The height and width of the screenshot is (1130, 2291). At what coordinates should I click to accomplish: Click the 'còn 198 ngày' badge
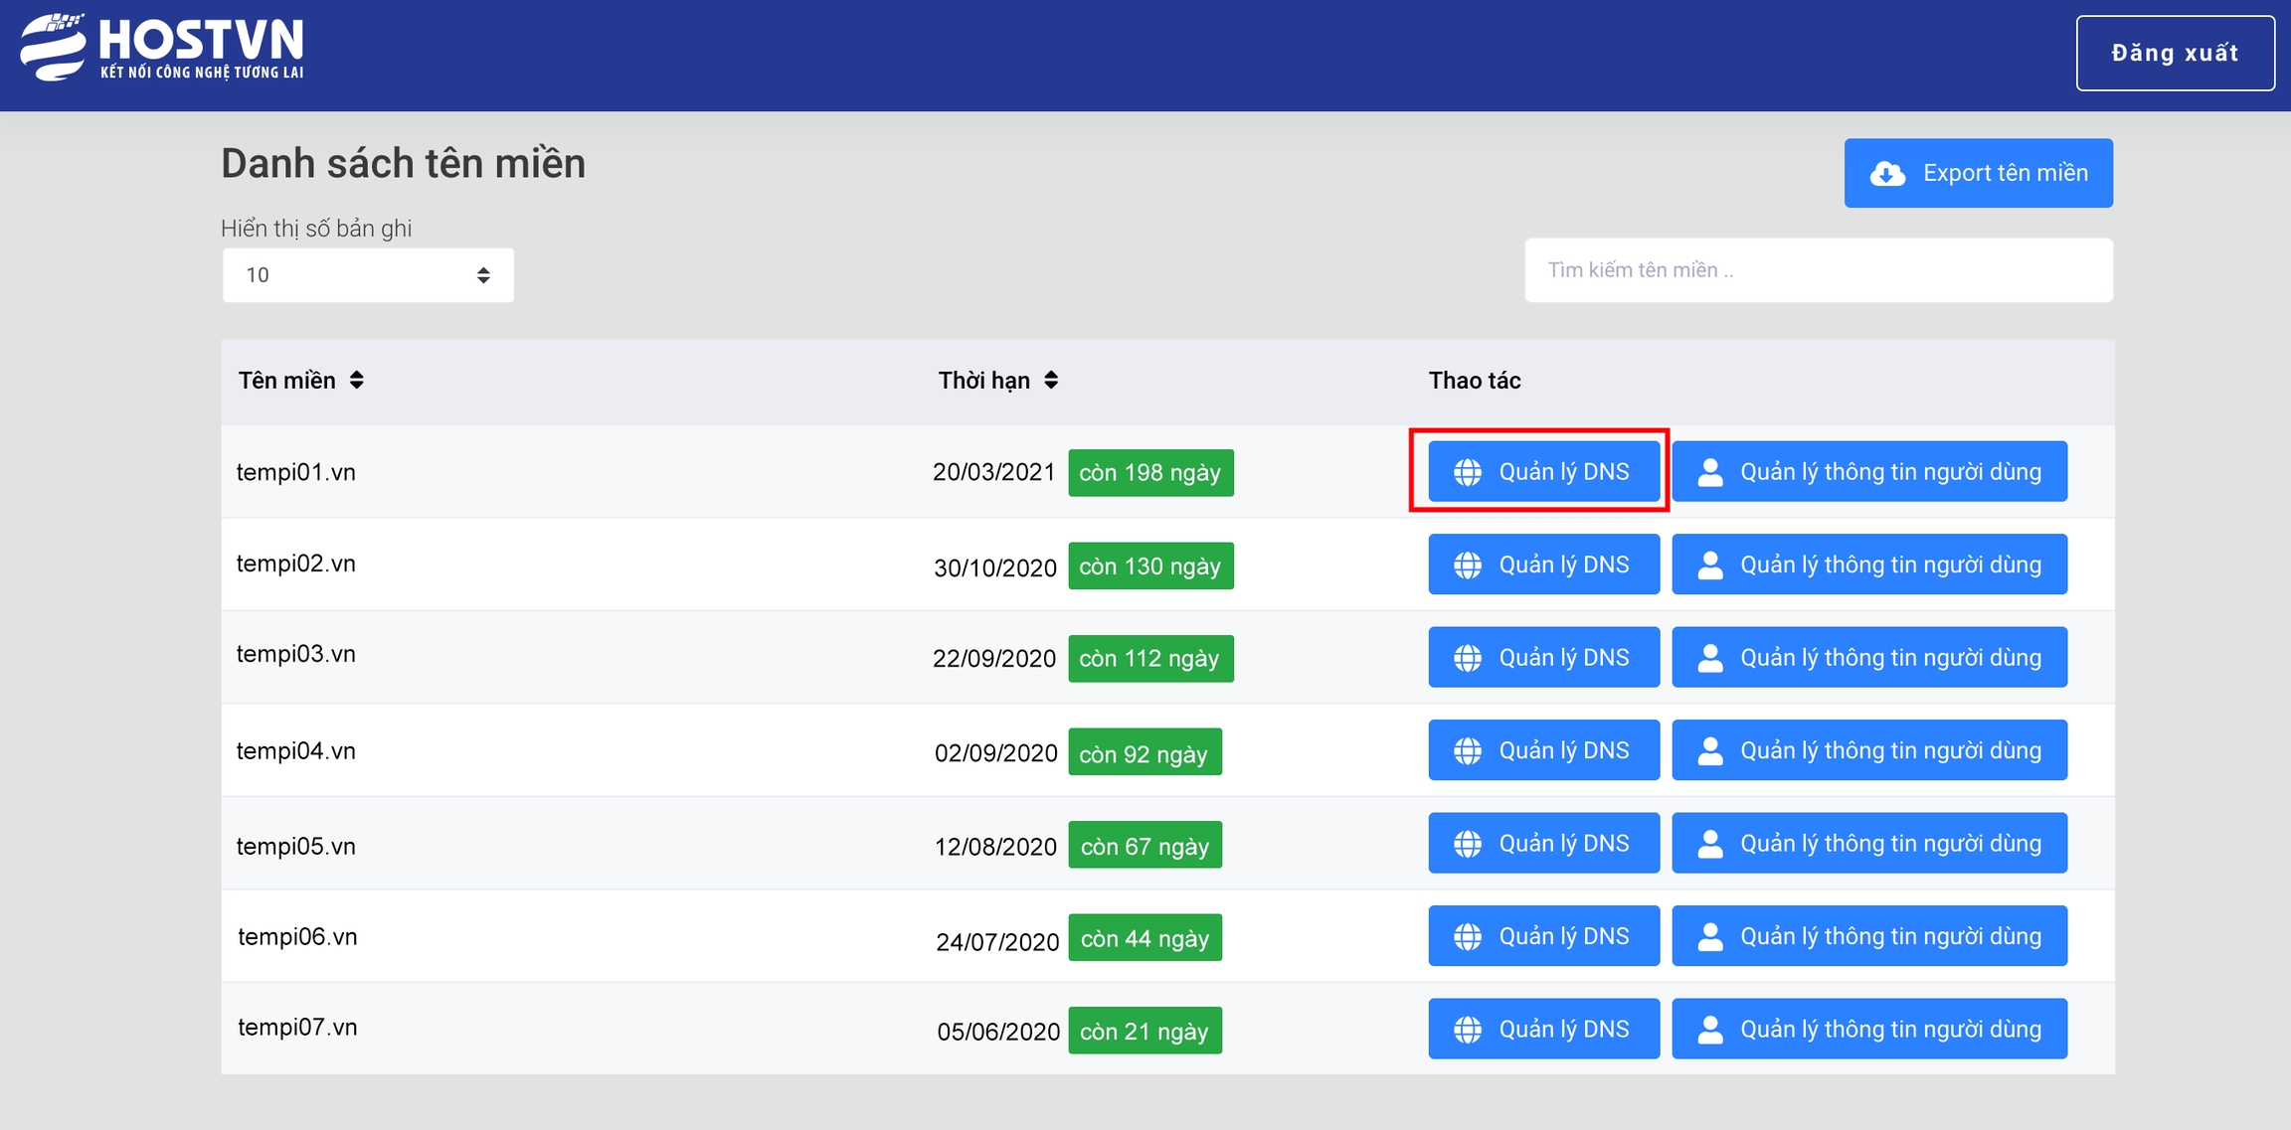tap(1149, 473)
